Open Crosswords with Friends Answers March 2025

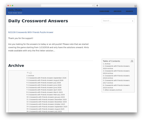click(x=45, y=92)
